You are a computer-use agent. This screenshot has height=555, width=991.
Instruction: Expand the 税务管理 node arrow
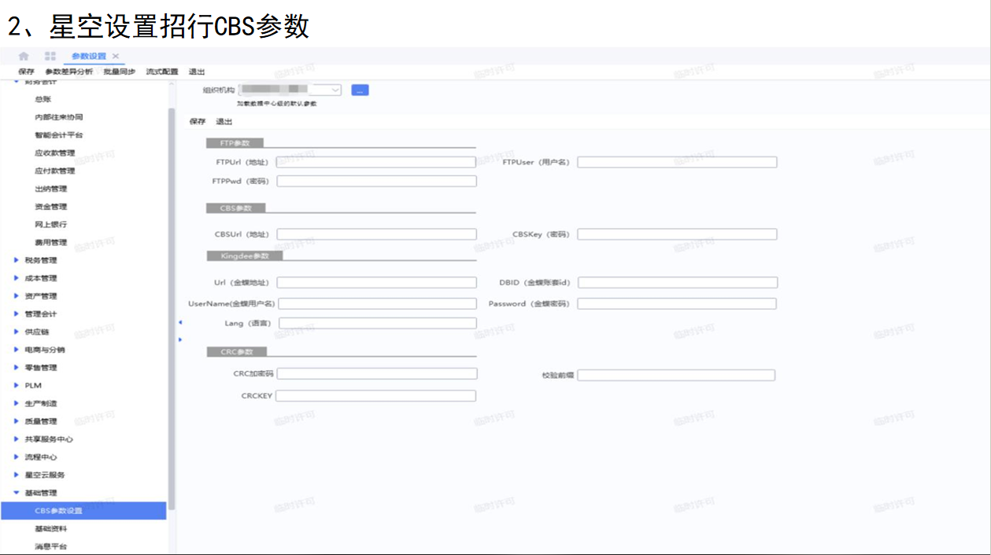[x=17, y=260]
